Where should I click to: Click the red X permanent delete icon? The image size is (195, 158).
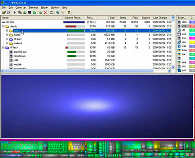click(45, 13)
